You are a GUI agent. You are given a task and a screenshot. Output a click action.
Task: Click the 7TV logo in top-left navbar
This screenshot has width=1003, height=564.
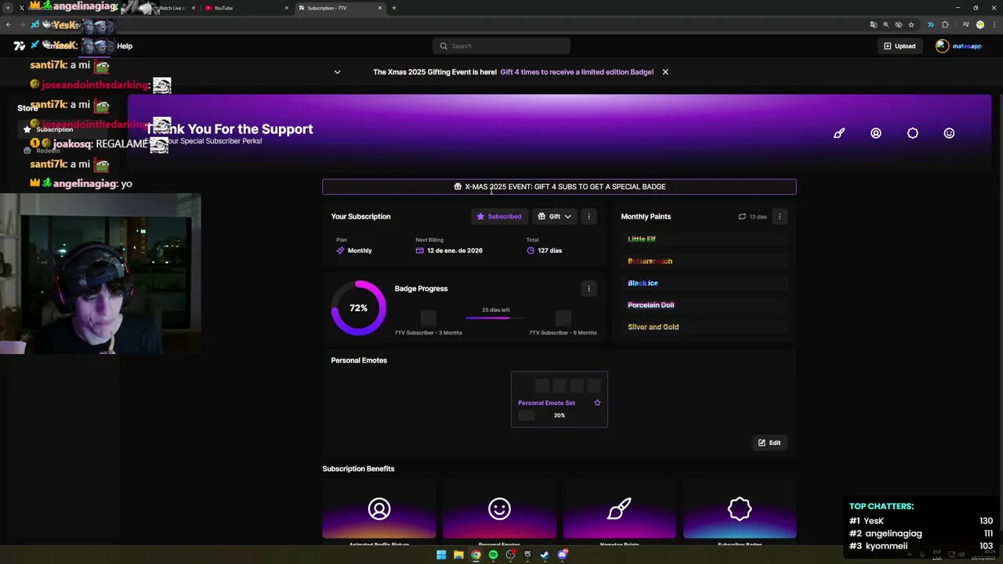[20, 45]
